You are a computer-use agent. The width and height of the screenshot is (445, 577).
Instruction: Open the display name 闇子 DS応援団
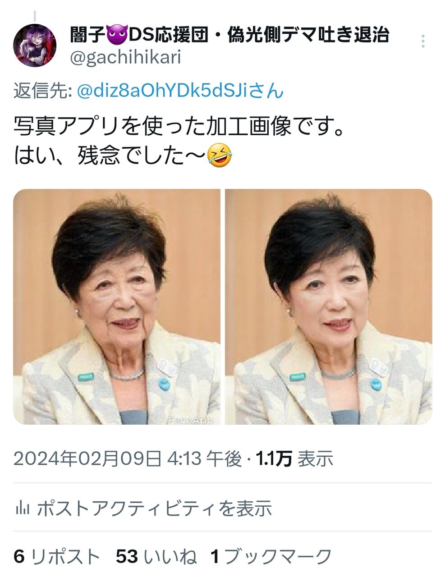coord(229,35)
